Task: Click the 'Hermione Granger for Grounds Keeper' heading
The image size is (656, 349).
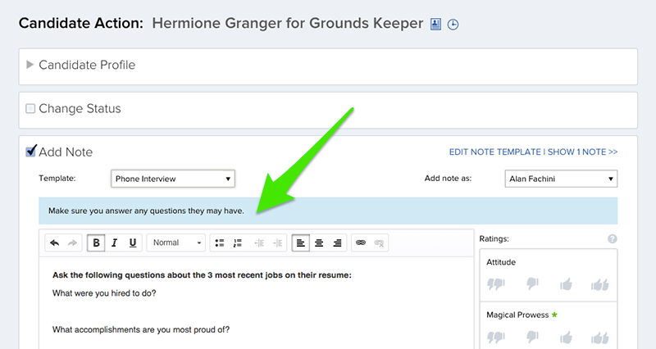Action: pos(288,24)
